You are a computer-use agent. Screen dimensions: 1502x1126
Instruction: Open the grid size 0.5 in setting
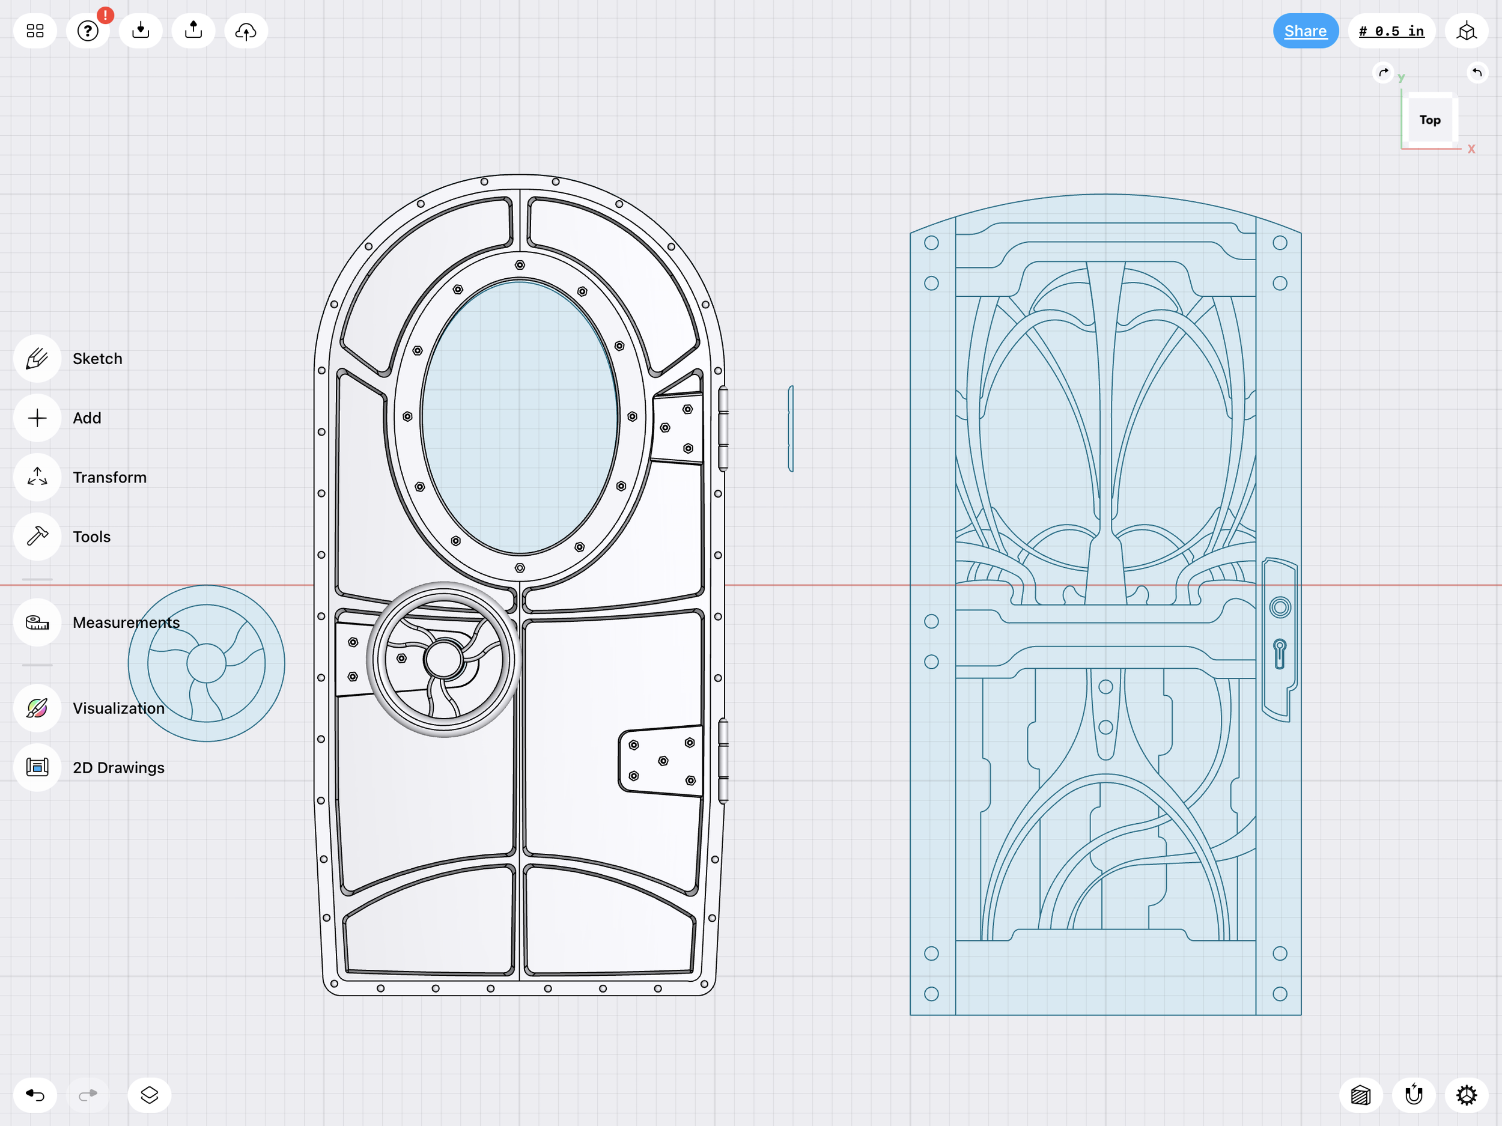pyautogui.click(x=1391, y=31)
